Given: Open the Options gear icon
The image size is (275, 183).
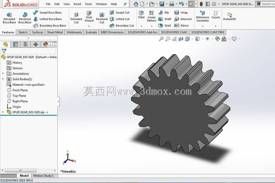Looking at the screenshot, I should [x=214, y=4].
